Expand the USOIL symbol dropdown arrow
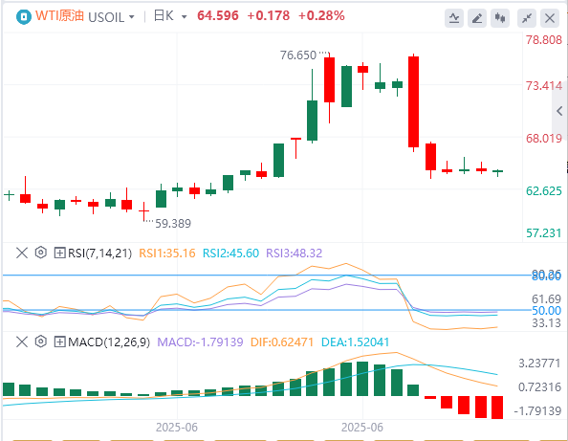Image resolution: width=568 pixels, height=441 pixels. point(132,17)
